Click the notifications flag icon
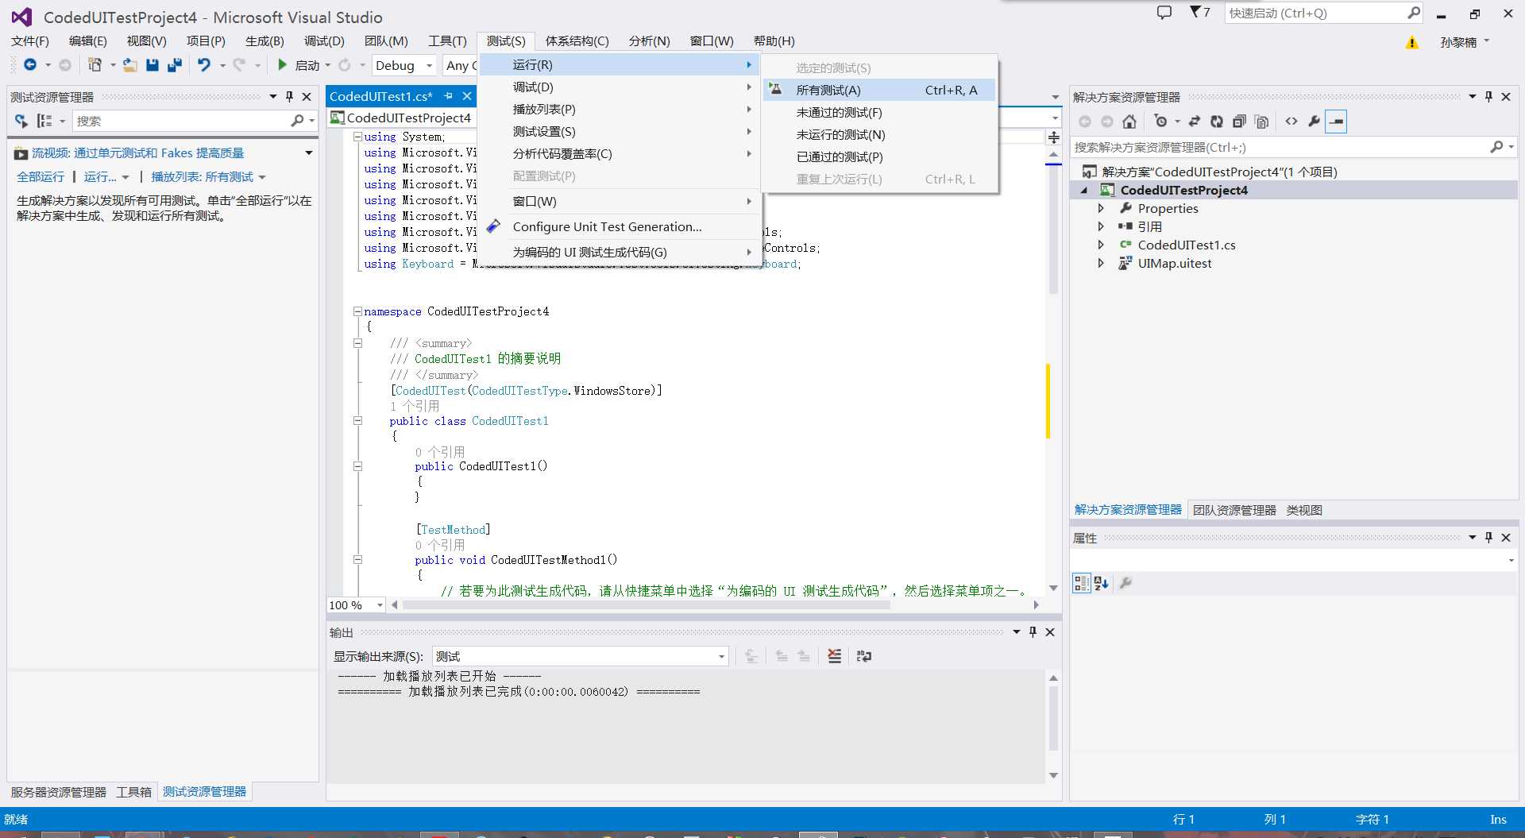The width and height of the screenshot is (1525, 838). coord(1195,12)
